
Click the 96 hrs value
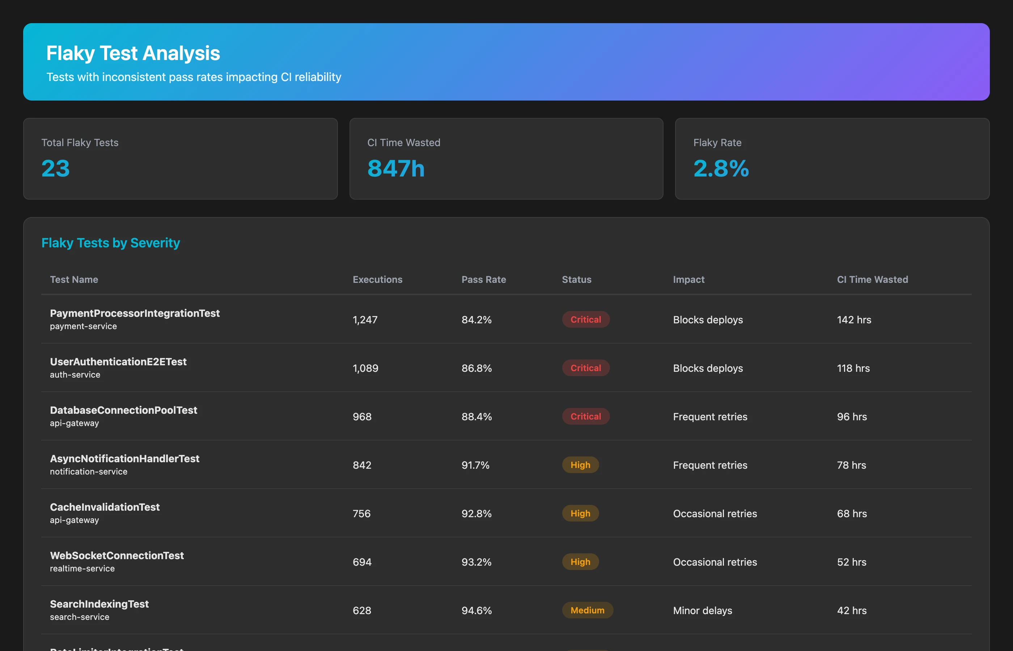pos(852,417)
